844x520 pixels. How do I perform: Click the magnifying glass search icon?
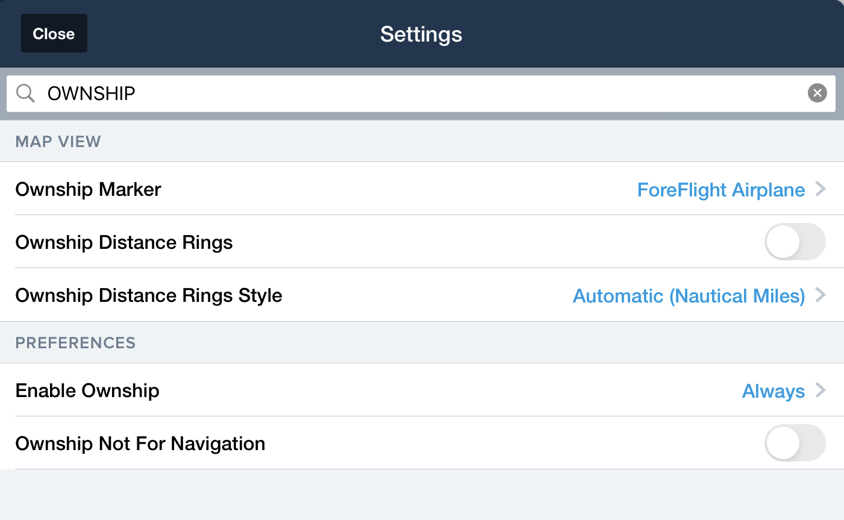[25, 93]
